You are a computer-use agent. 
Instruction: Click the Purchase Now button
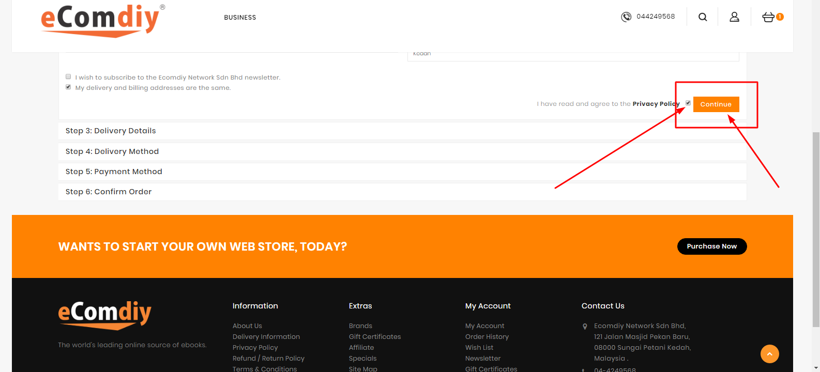[x=711, y=246]
